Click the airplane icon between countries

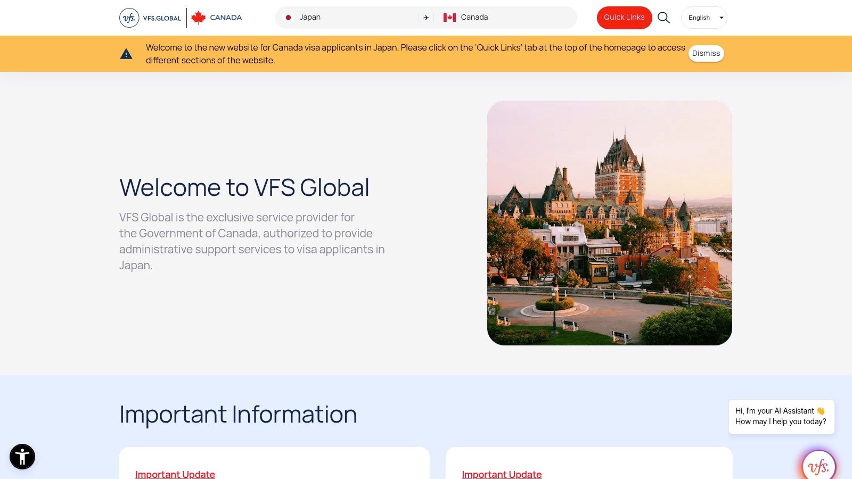[426, 18]
